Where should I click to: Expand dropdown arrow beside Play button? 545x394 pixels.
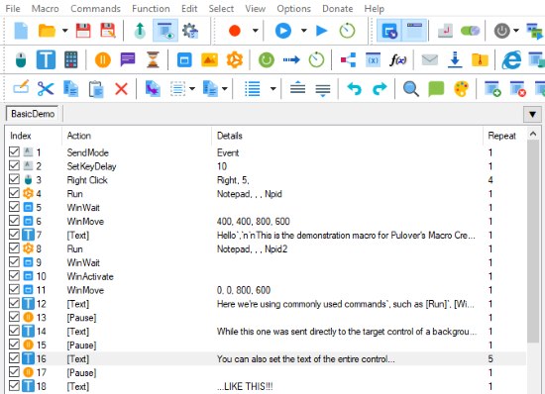pyautogui.click(x=304, y=31)
